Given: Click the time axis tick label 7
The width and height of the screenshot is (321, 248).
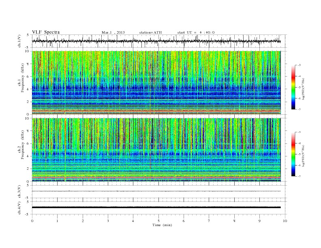Looking at the screenshot, I should coord(209,221).
